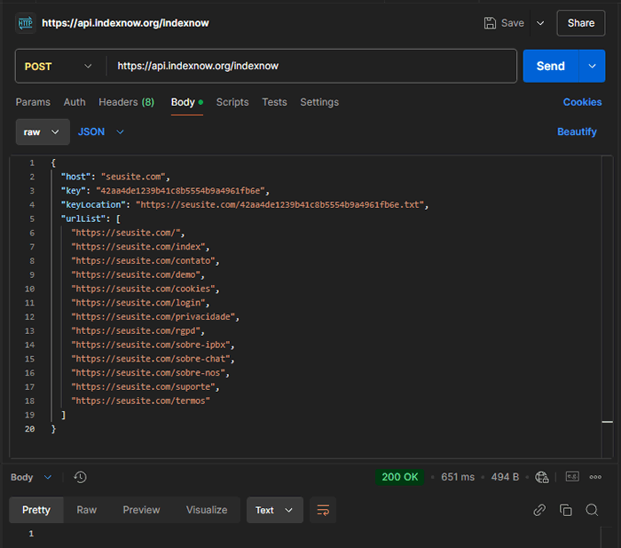Open the Cookies link
Viewport: 621px width, 548px height.
pyautogui.click(x=582, y=102)
